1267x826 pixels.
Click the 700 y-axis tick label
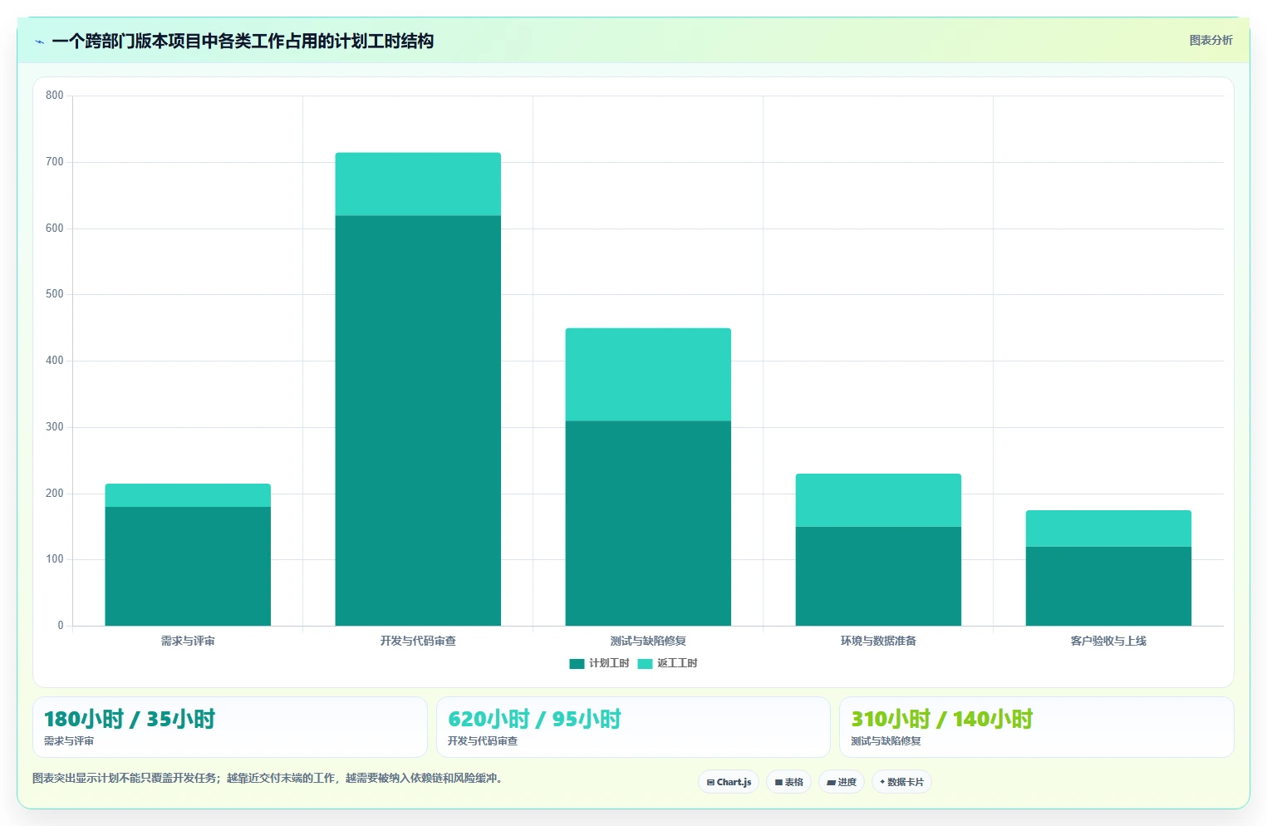pyautogui.click(x=55, y=162)
